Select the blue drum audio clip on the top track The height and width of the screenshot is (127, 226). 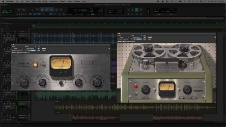tap(75, 38)
